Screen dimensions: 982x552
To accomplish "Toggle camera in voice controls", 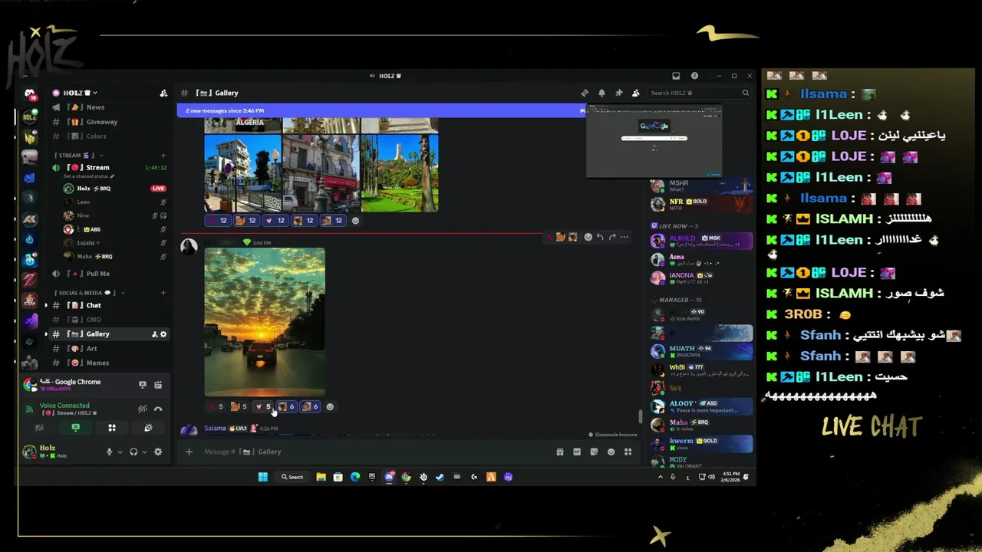I will pos(39,428).
